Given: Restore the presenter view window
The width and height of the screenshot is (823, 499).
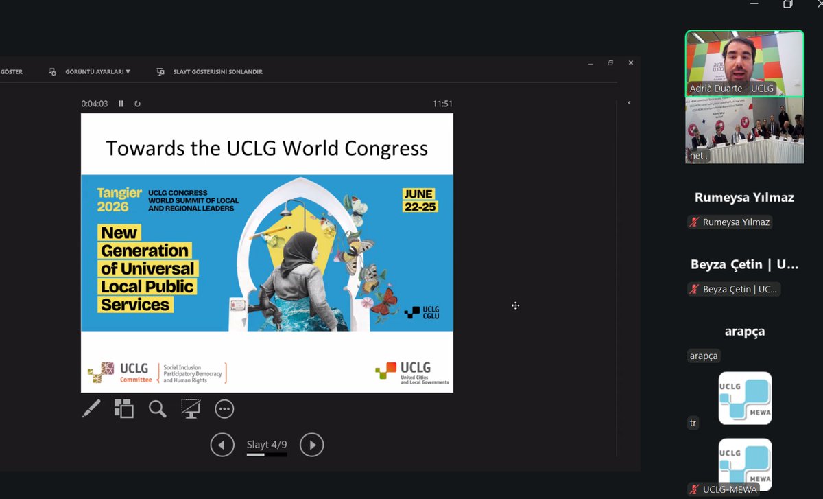Looking at the screenshot, I should (610, 63).
